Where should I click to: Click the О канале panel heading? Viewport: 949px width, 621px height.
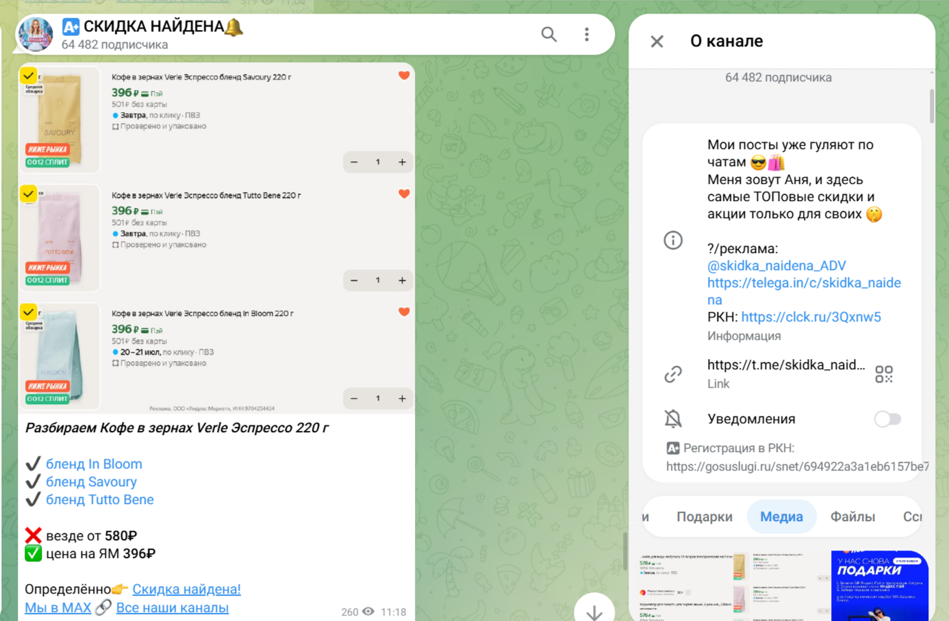[x=726, y=41]
